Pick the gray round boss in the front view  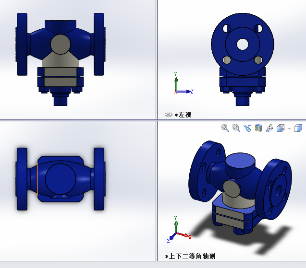pos(61,44)
